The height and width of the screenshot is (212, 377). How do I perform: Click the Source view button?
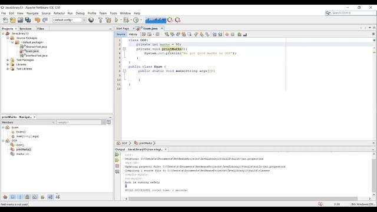pos(121,34)
